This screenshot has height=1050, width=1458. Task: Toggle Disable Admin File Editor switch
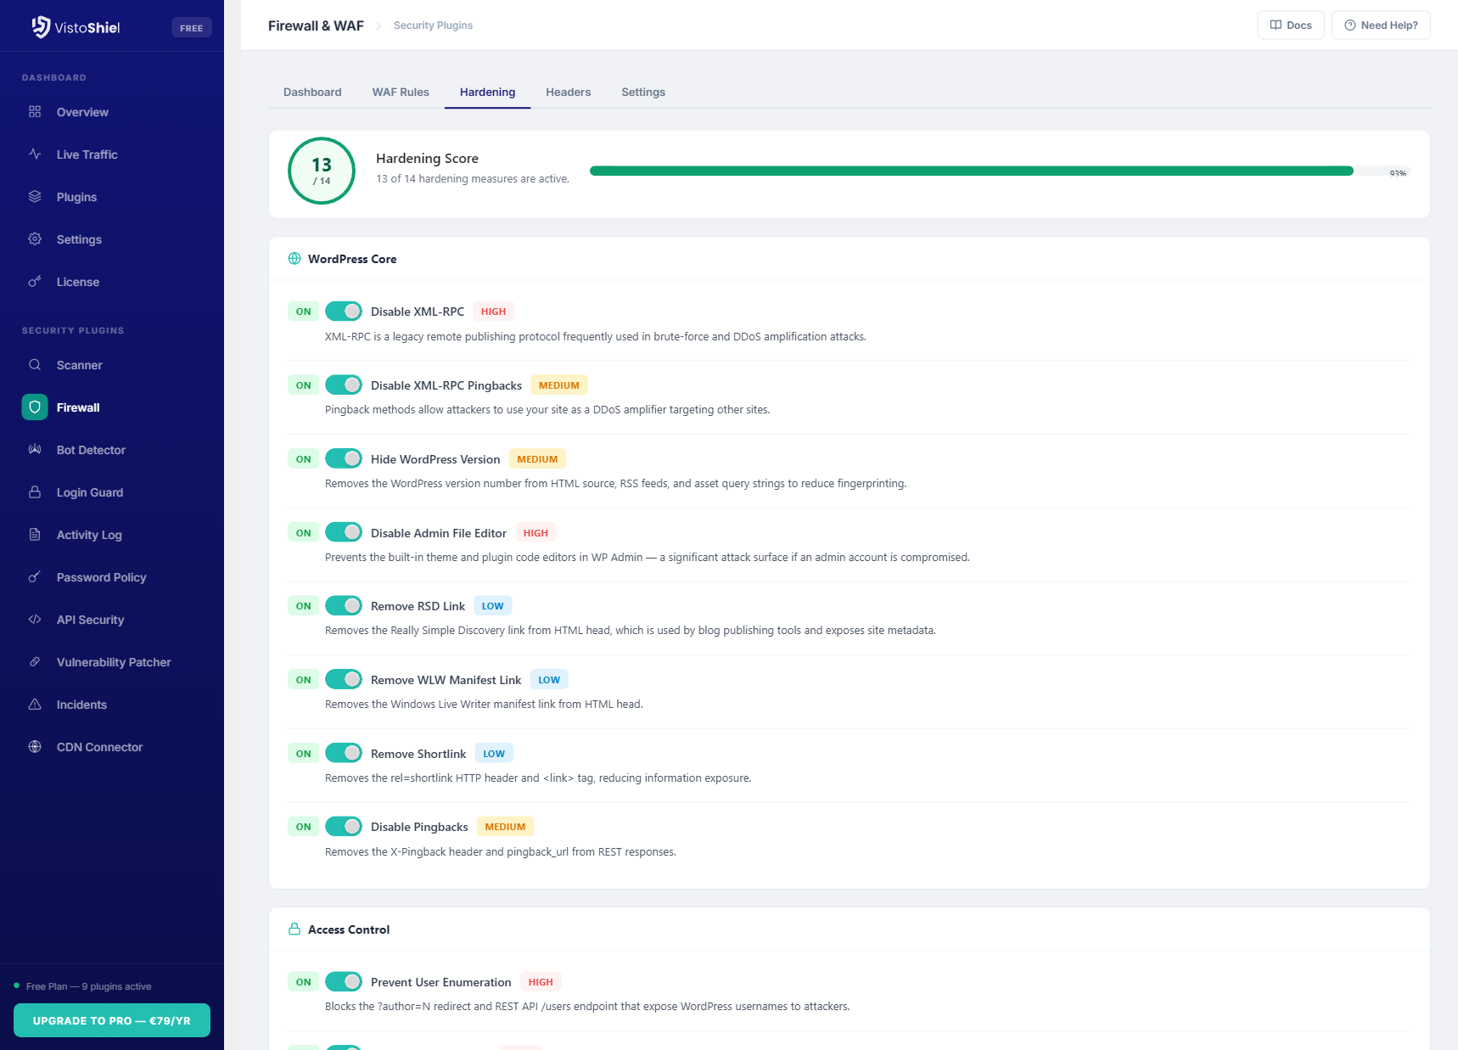(x=344, y=532)
